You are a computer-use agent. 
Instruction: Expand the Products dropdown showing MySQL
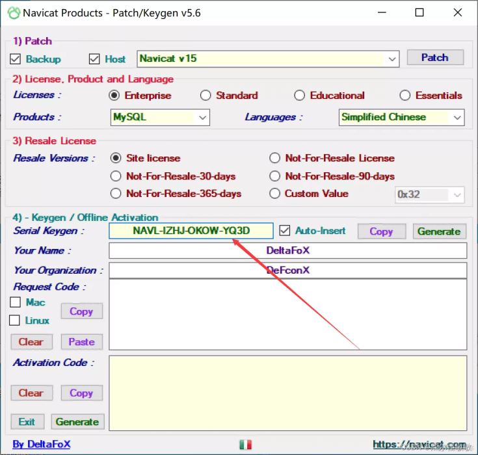click(202, 118)
